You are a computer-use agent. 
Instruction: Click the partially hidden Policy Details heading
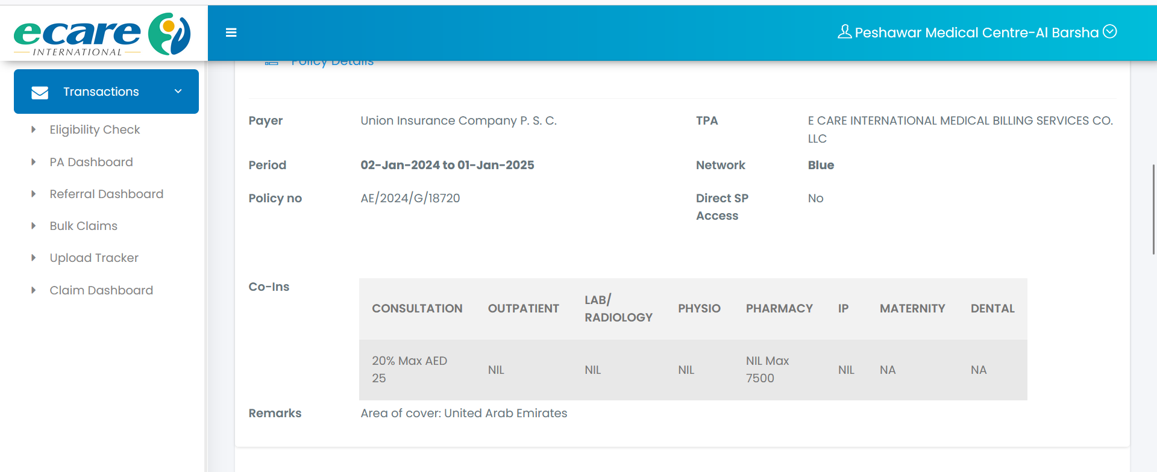point(332,63)
